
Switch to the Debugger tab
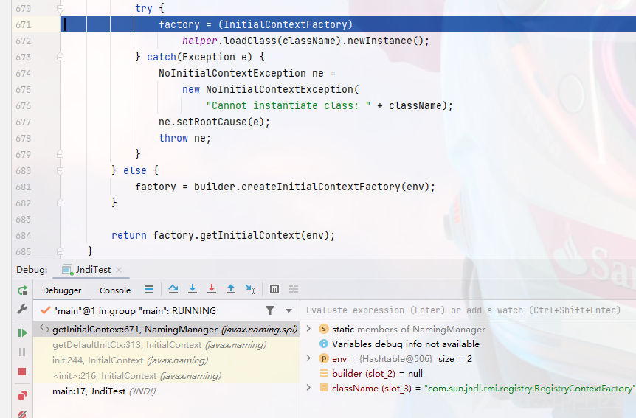point(62,290)
